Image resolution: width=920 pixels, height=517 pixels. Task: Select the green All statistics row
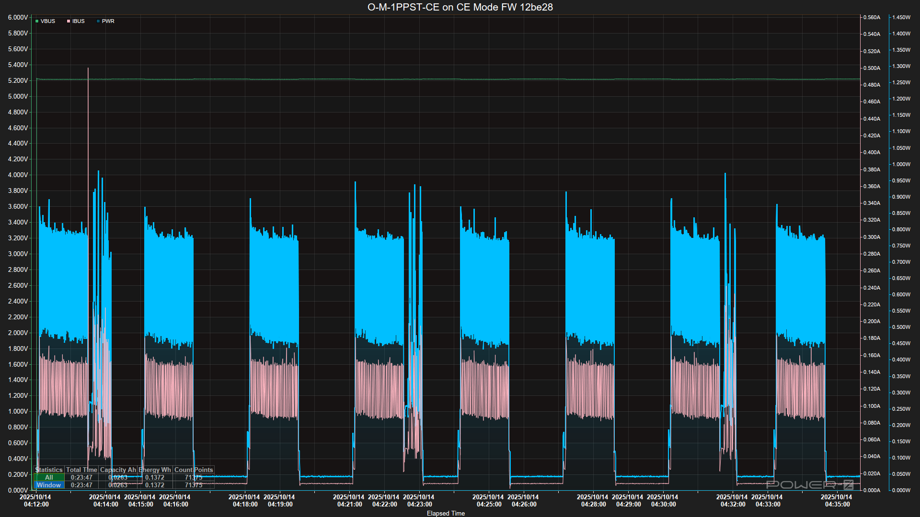pyautogui.click(x=49, y=477)
